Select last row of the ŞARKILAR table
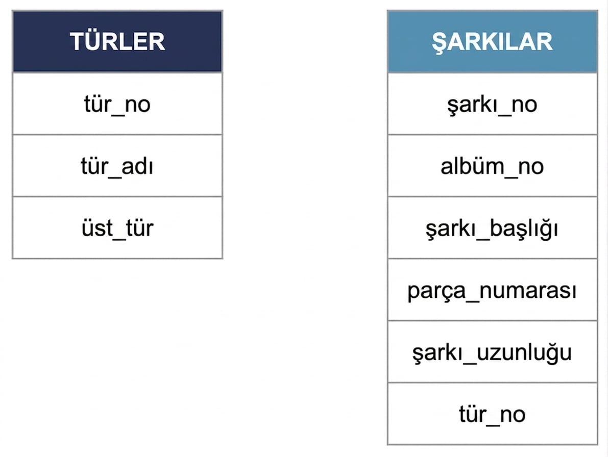This screenshot has width=608, height=457. pyautogui.click(x=493, y=414)
